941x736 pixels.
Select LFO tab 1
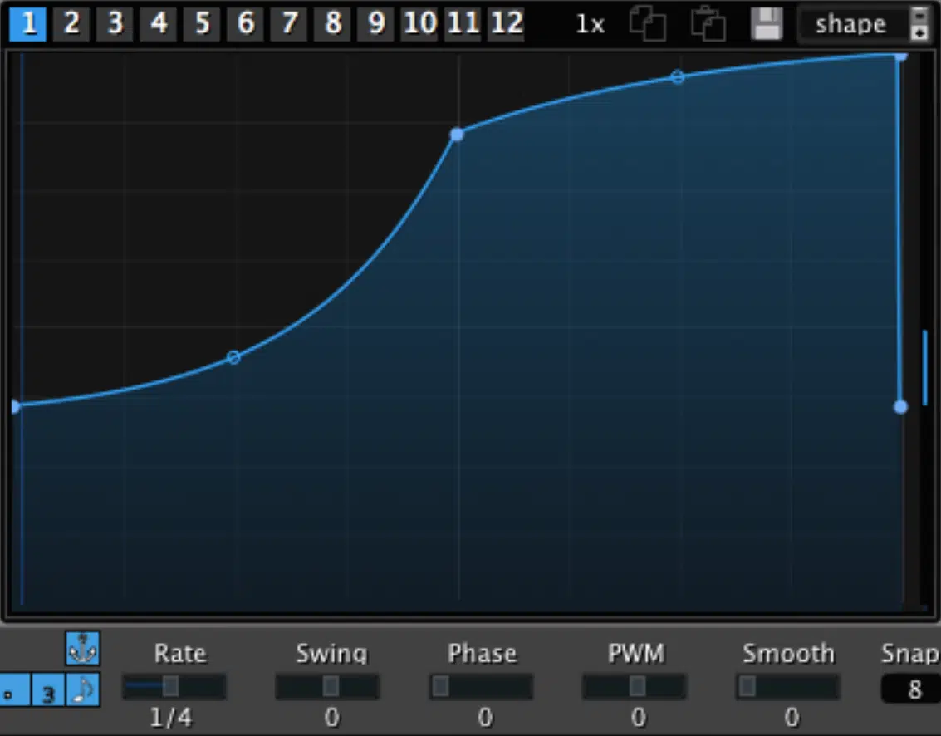[27, 24]
